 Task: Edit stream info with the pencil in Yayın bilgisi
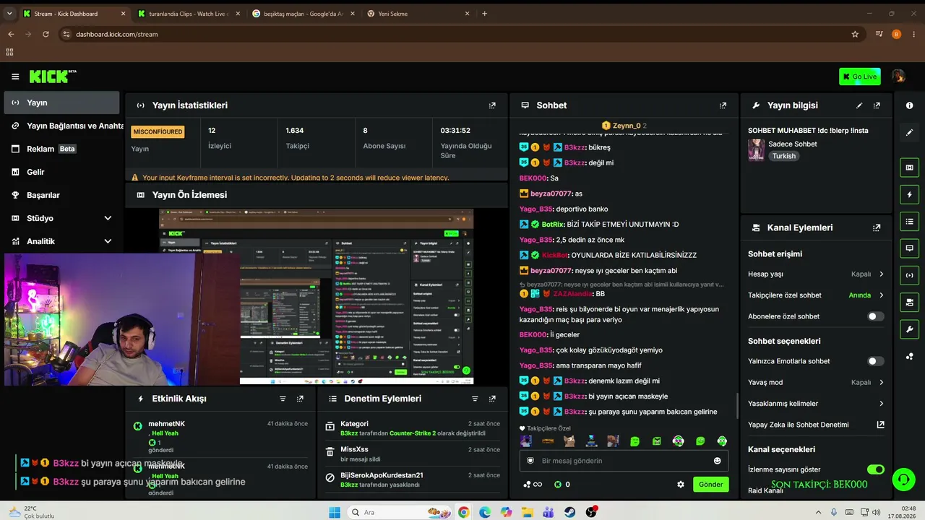coord(859,105)
